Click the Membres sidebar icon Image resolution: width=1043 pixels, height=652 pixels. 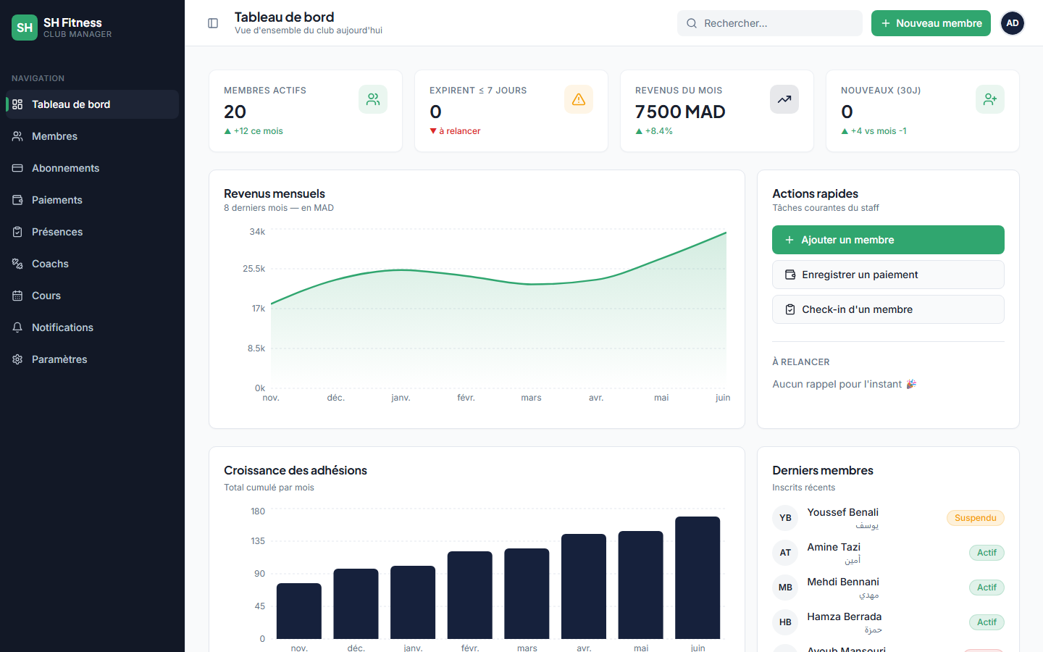coord(17,136)
